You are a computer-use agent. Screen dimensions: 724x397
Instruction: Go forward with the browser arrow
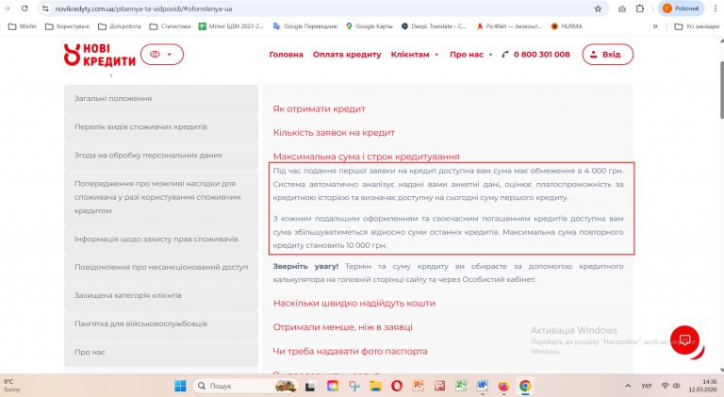coord(7,8)
